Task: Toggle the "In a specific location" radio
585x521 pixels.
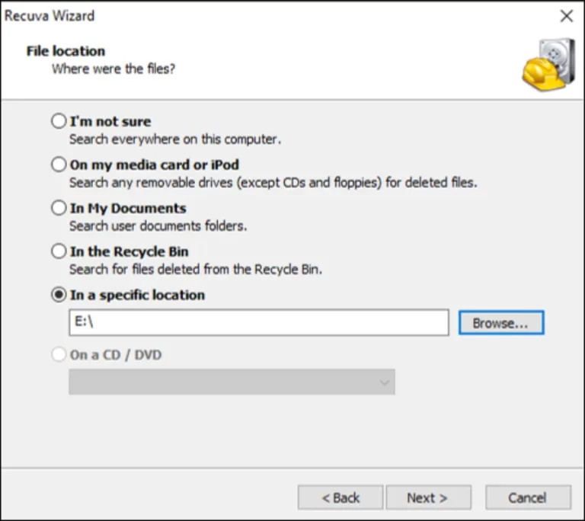Action: 59,295
